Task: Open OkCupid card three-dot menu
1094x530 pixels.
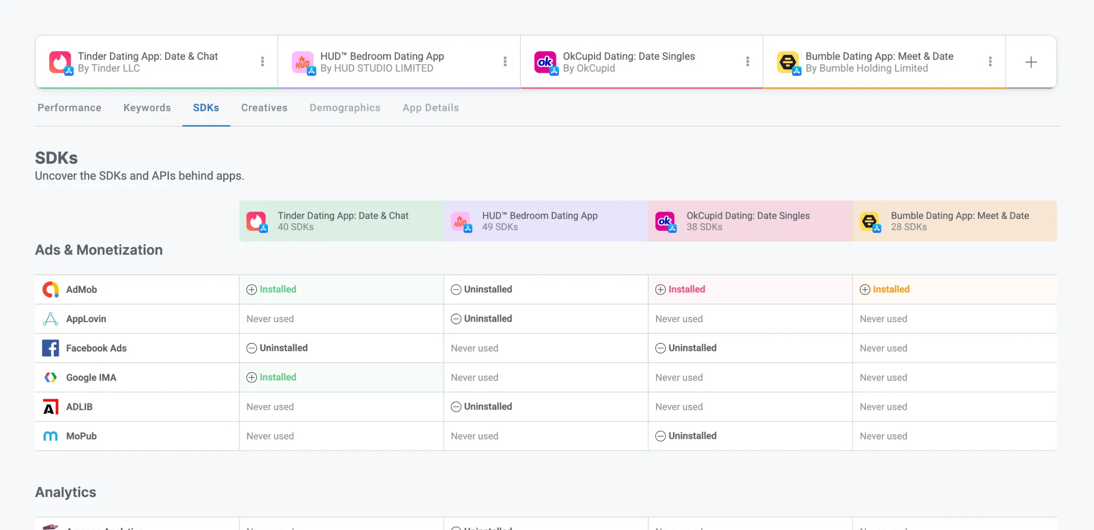Action: click(747, 61)
